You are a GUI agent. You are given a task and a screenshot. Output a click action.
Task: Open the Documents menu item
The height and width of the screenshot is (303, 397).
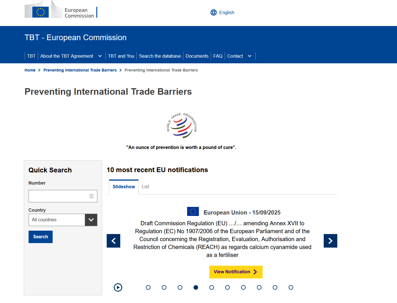(x=197, y=56)
